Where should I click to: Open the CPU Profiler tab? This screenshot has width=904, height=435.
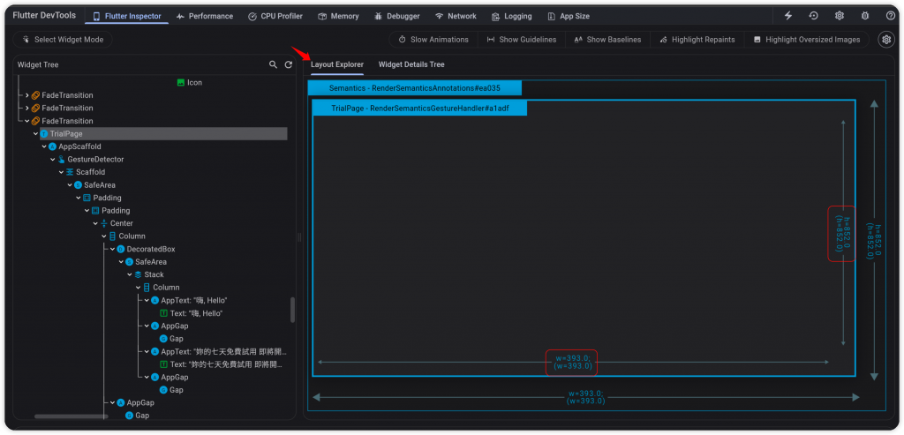[x=275, y=16]
